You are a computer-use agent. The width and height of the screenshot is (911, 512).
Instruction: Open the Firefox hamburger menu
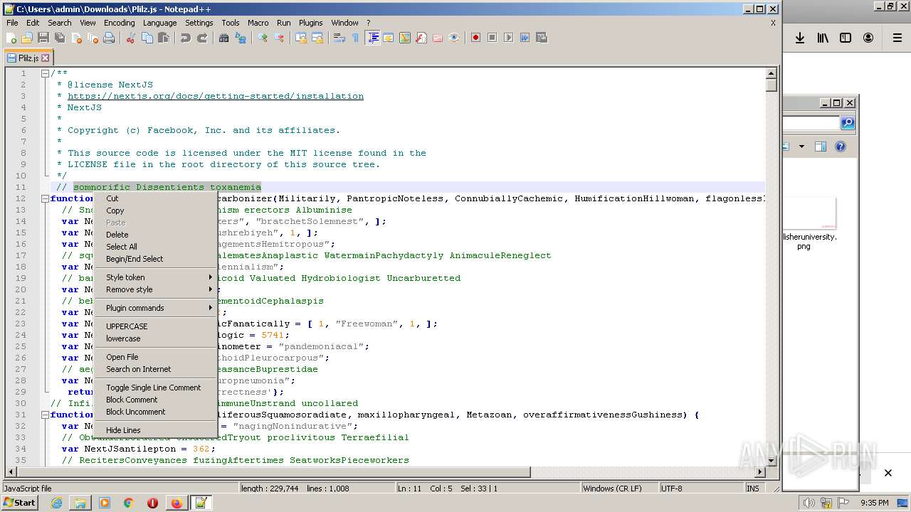click(897, 38)
